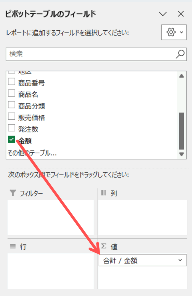Tick the 販売価格 checkbox

pyautogui.click(x=12, y=116)
